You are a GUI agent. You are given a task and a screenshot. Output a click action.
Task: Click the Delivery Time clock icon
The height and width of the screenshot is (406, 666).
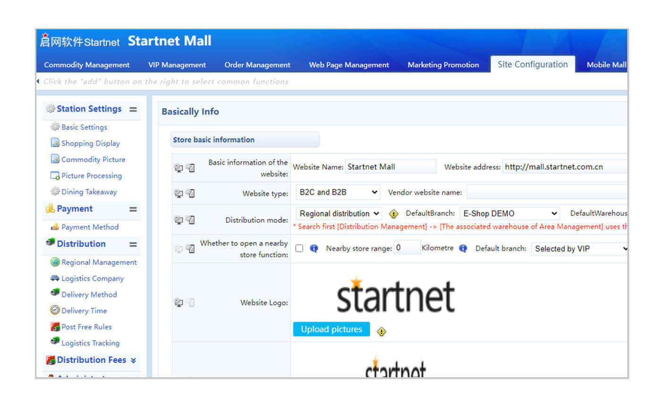(55, 310)
